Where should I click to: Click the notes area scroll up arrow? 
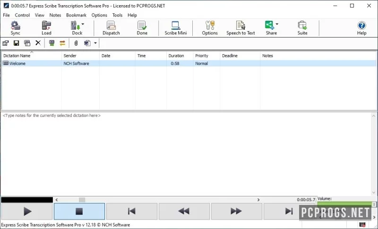click(x=374, y=116)
